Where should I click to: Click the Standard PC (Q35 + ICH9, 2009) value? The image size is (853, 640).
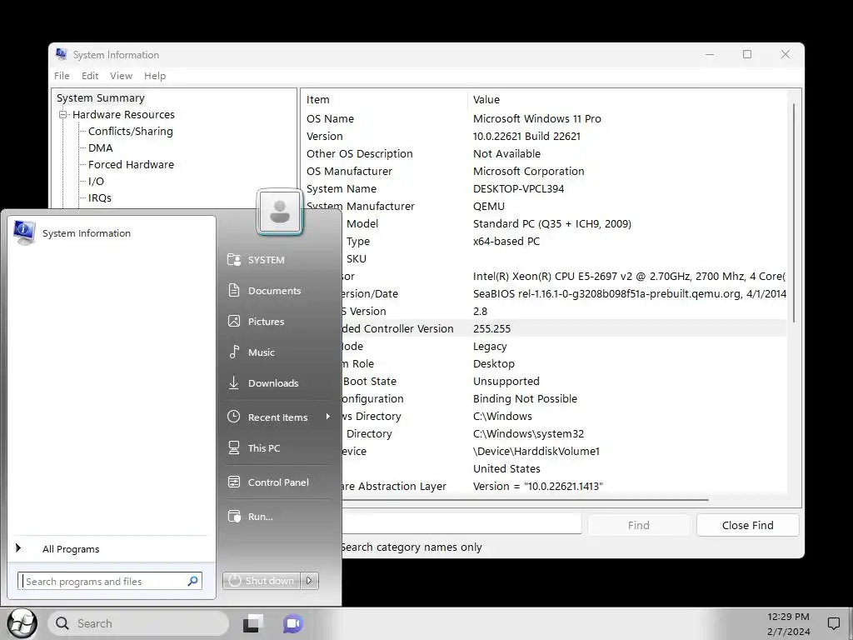pos(551,223)
